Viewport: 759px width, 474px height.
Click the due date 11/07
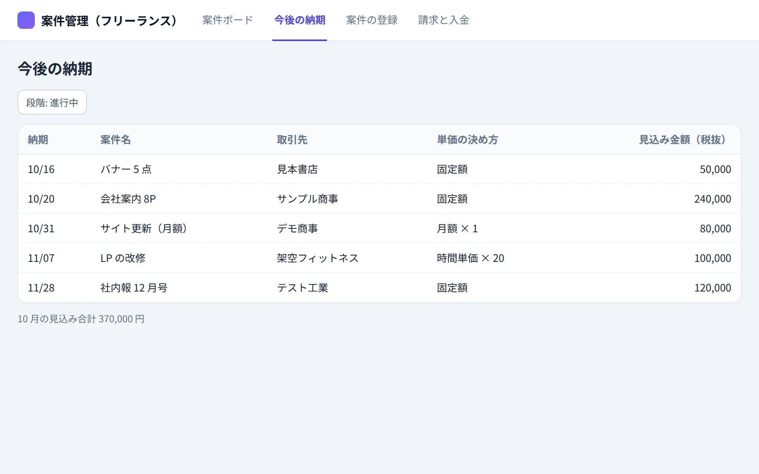click(x=41, y=258)
